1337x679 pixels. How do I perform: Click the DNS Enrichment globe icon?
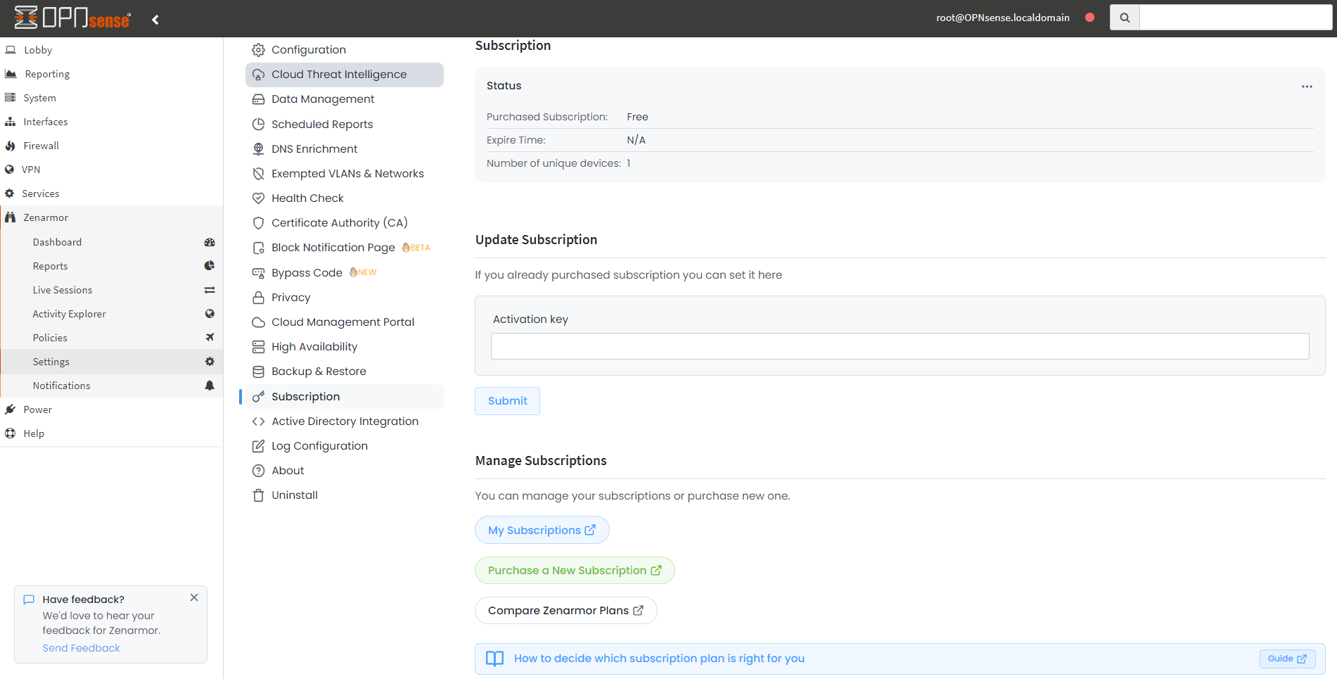[x=259, y=149]
